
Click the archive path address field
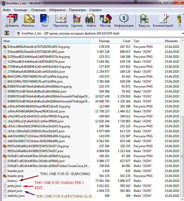click(x=99, y=33)
